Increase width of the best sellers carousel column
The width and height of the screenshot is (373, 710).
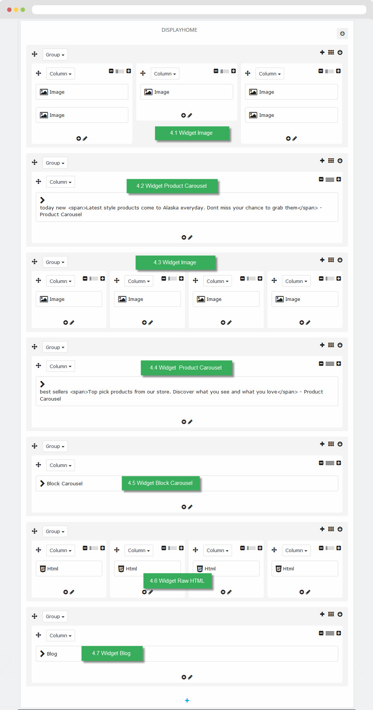339,364
